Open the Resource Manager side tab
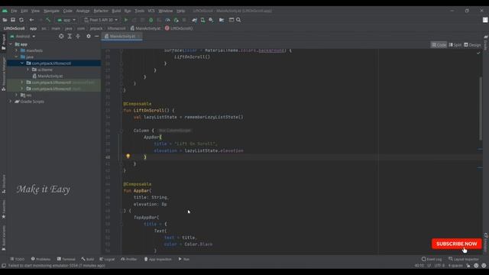Image resolution: width=489 pixels, height=275 pixels. (3, 73)
